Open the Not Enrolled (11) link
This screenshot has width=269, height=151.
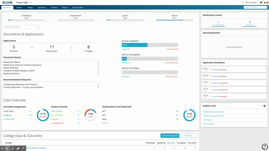(x=172, y=76)
